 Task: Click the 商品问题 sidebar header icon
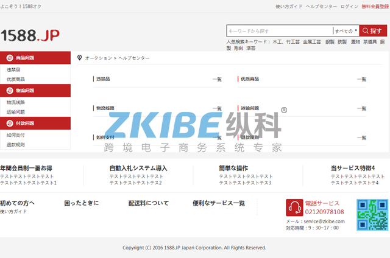pyautogui.click(x=10, y=58)
